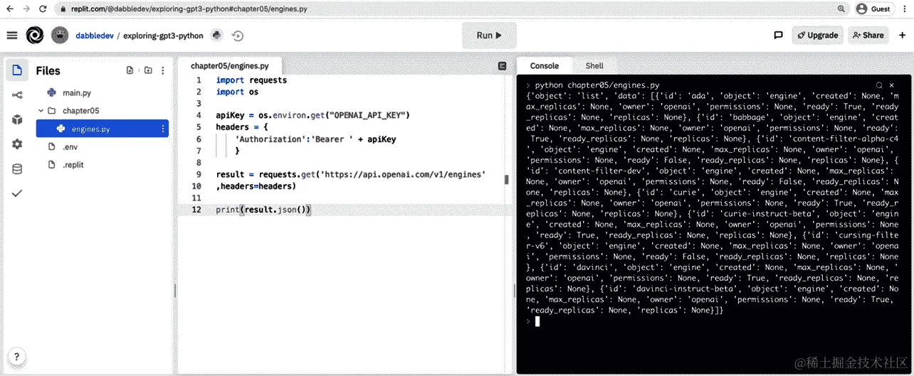Reload the browser page
This screenshot has width=914, height=376.
[43, 9]
